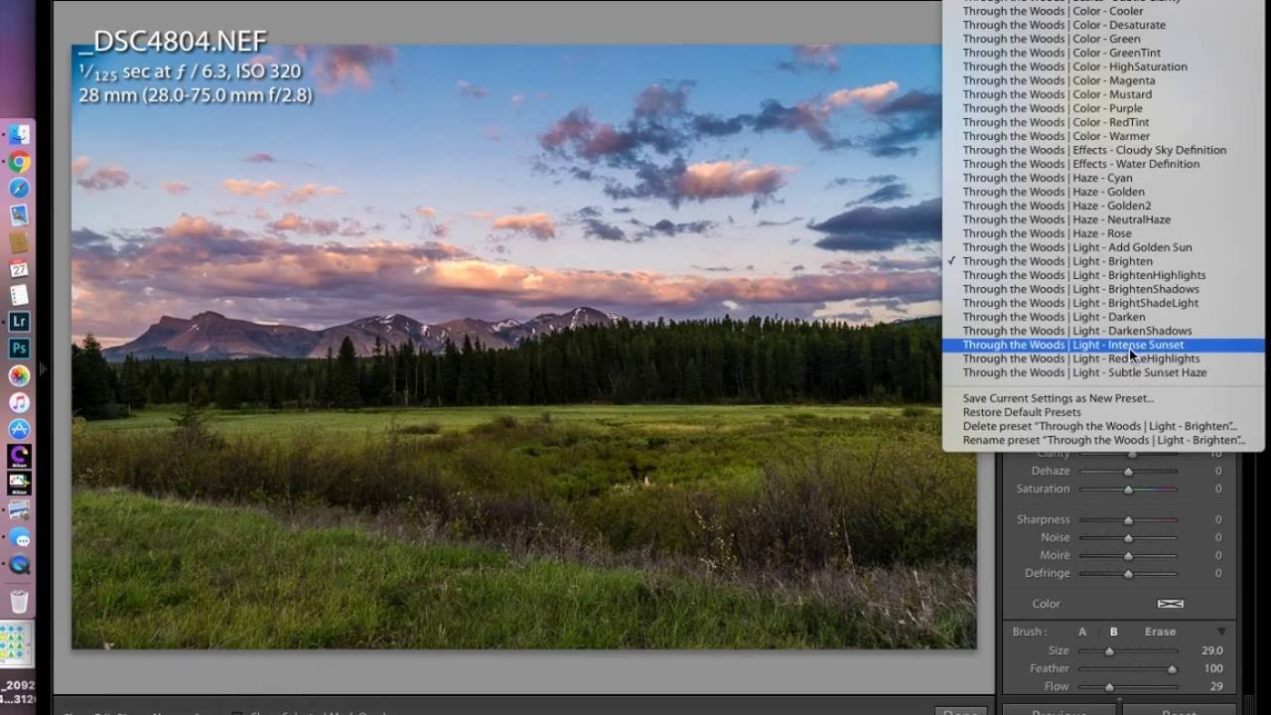
Task: Choose preset Light - Intense Sunset
Action: (x=1102, y=345)
